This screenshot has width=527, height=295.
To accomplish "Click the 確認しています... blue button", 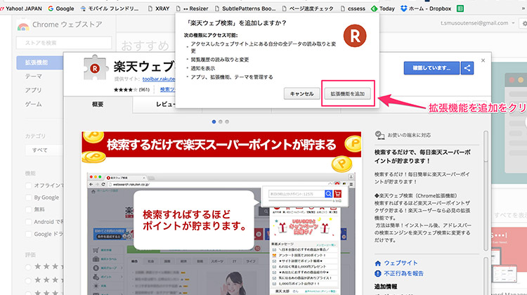I will click(431, 68).
